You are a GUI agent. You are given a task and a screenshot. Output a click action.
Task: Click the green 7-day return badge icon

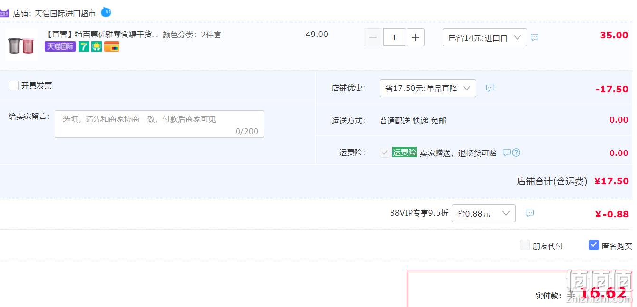pyautogui.click(x=84, y=46)
